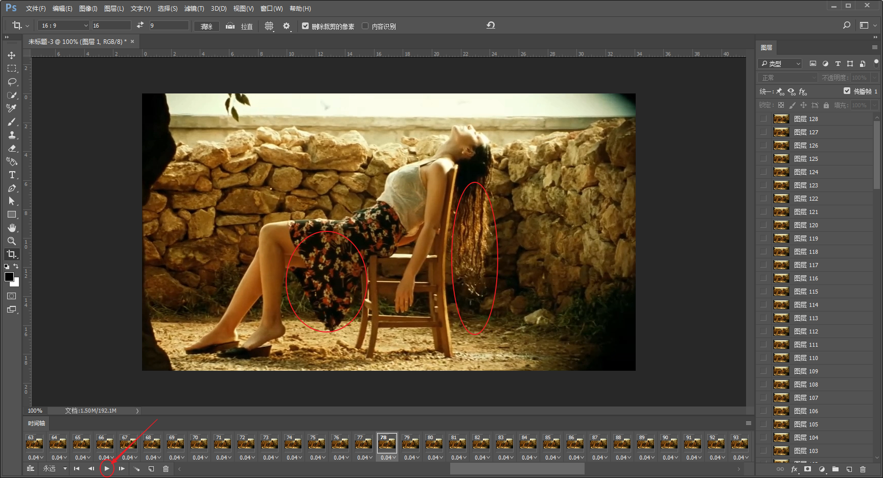Expand frame 78 delay time dropdown
The image size is (883, 478).
[388, 458]
